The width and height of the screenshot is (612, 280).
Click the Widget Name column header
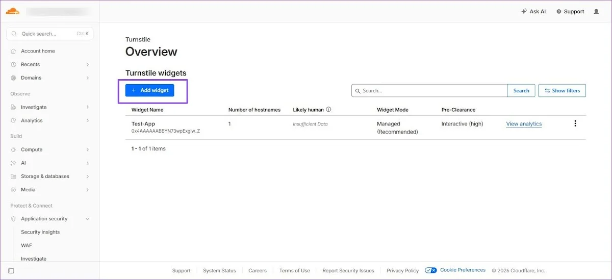[x=147, y=110]
